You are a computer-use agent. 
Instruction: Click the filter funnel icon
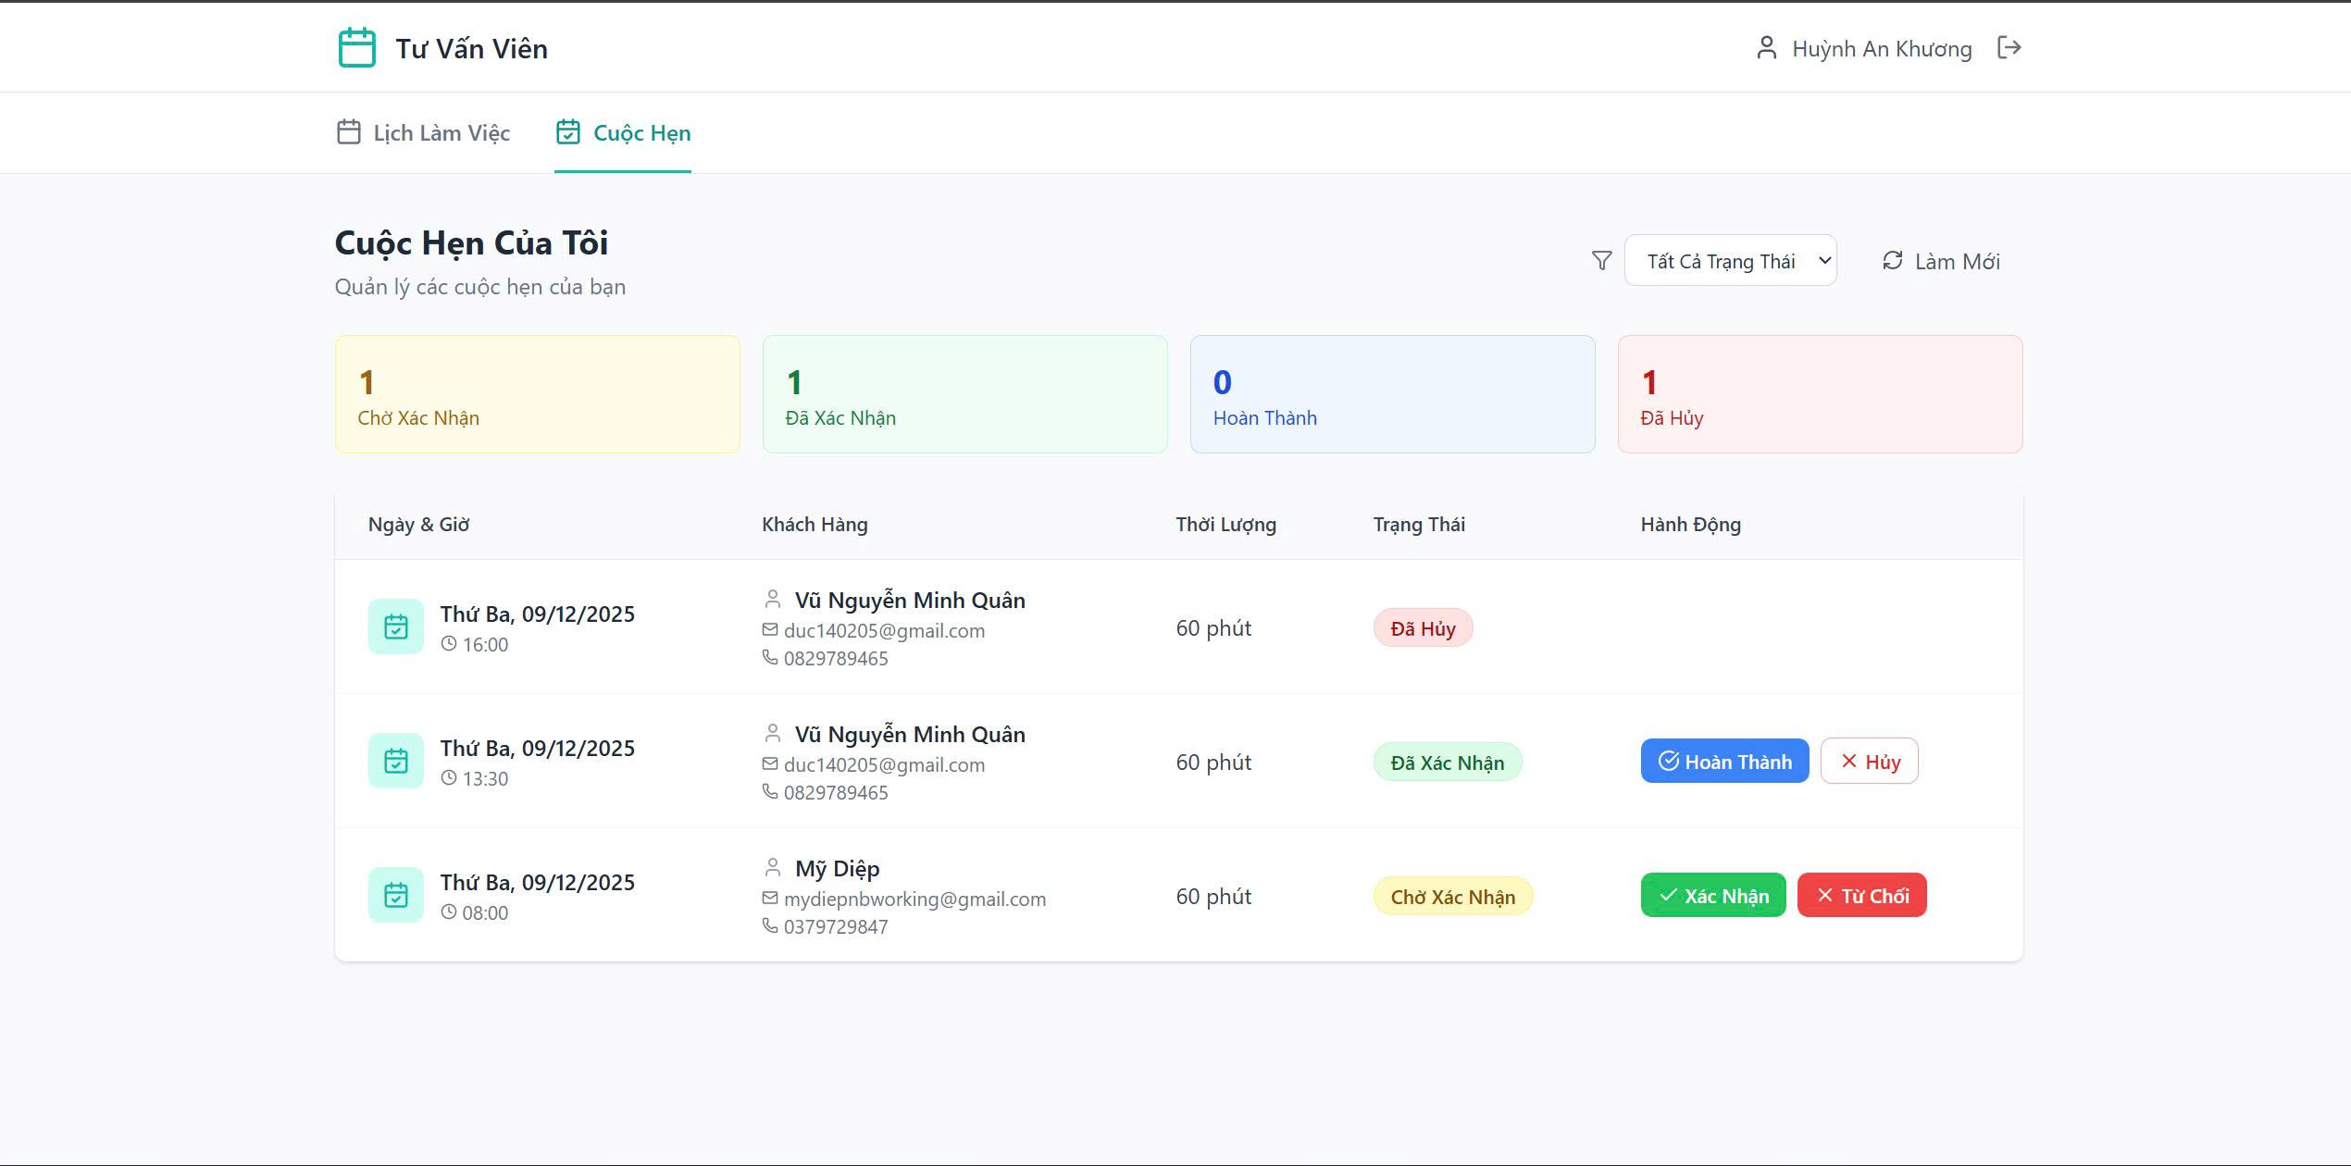tap(1601, 261)
